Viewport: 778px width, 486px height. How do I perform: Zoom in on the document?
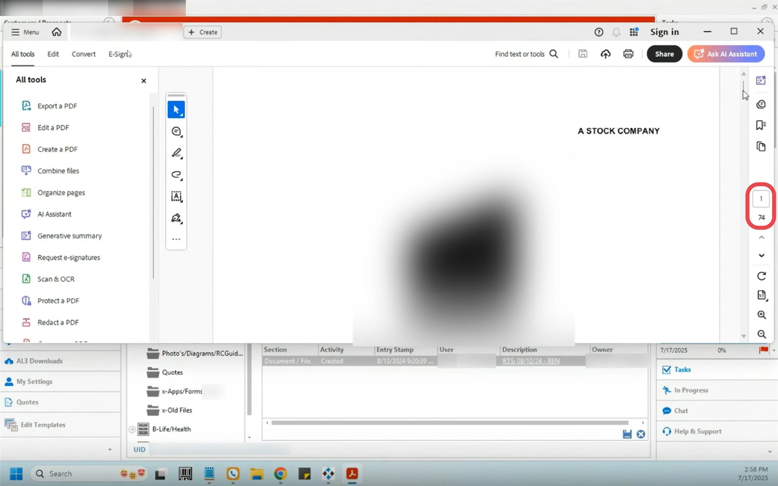[x=761, y=315]
